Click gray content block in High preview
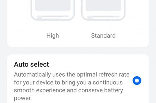The image size is (156, 103). click(x=53, y=5)
